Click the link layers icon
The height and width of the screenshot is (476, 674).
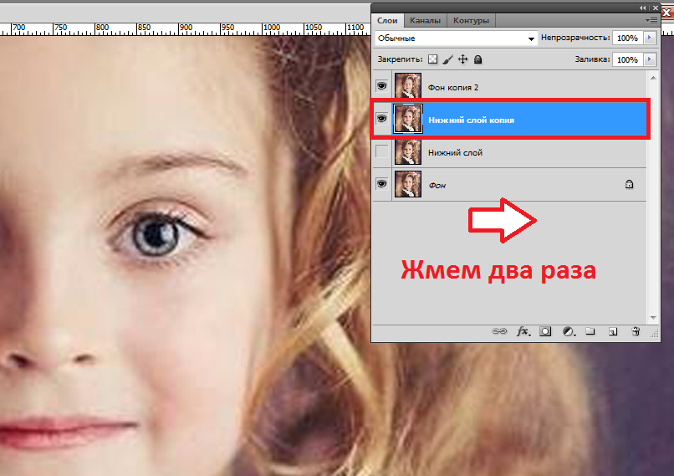[499, 331]
